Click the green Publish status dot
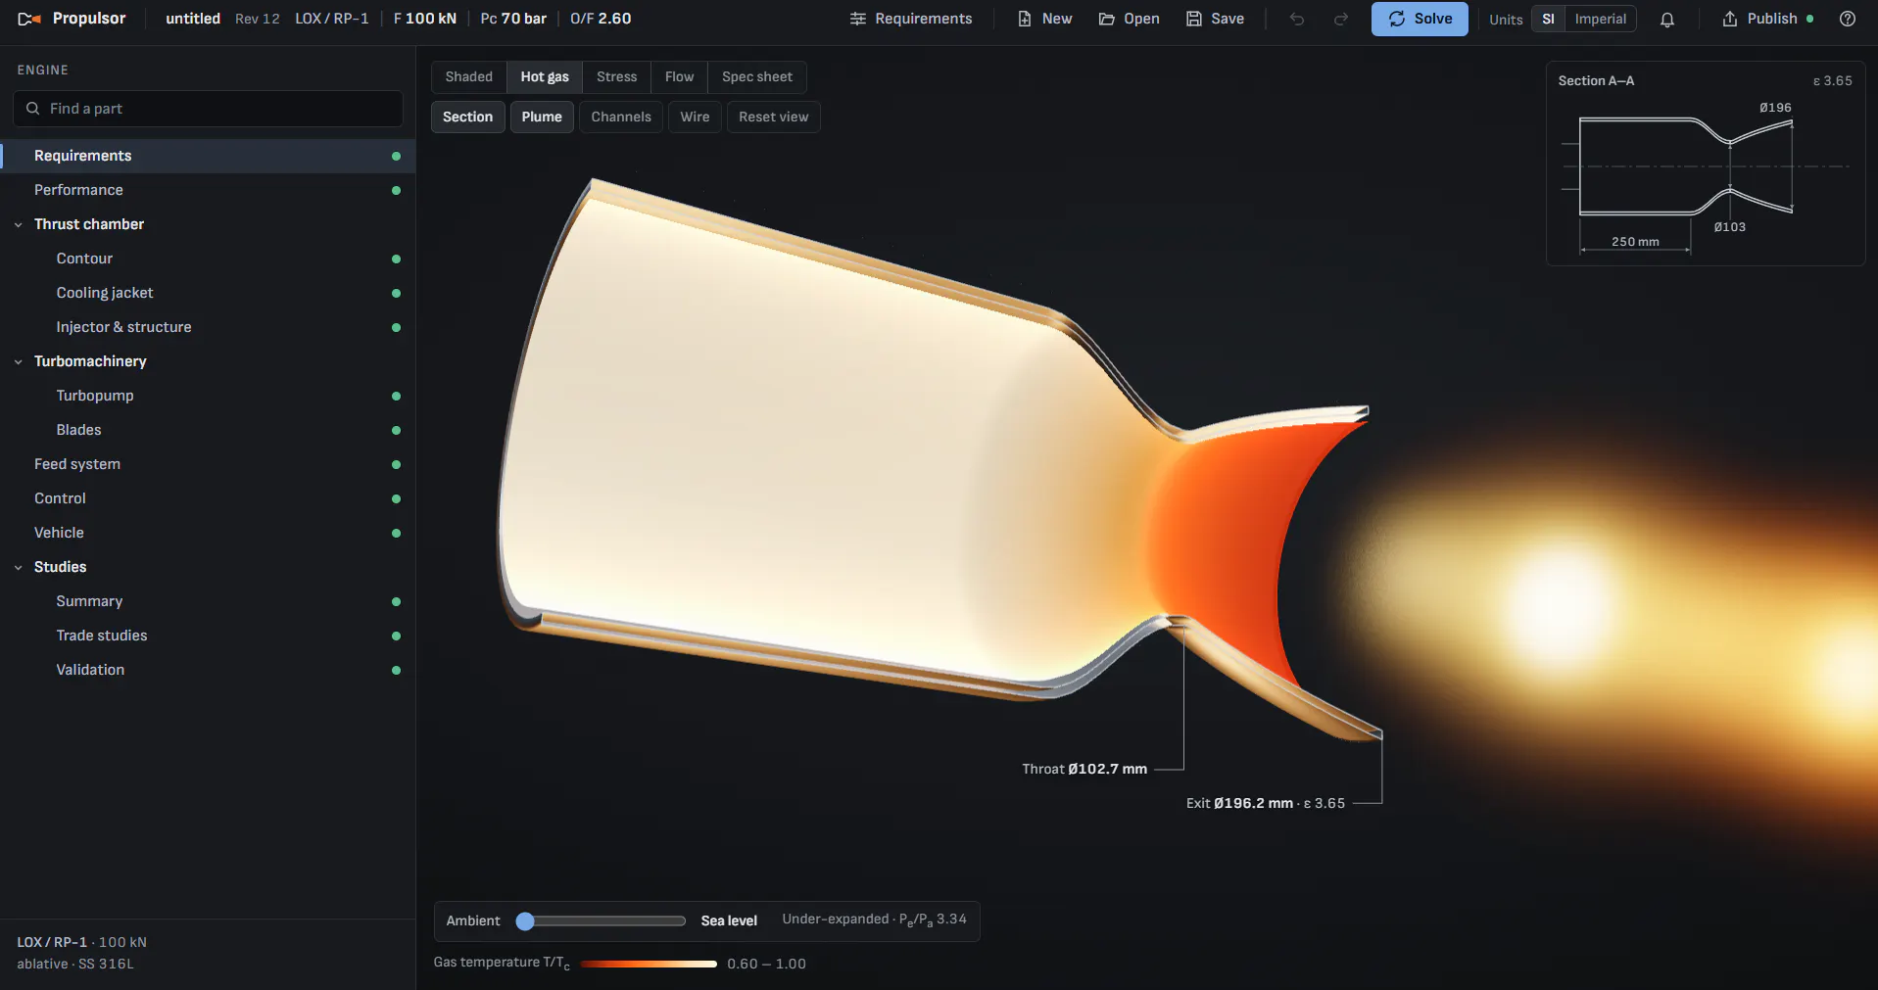The height and width of the screenshot is (990, 1878). (x=1809, y=19)
